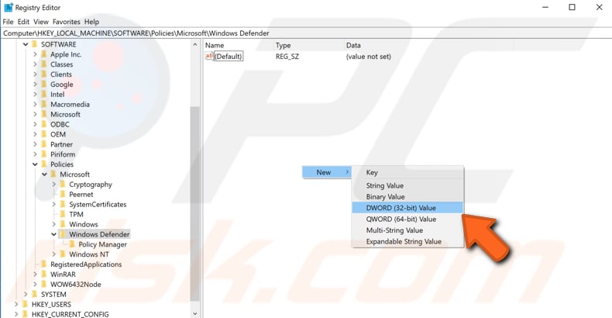Click the Registry Editor title bar icon
The width and height of the screenshot is (612, 318).
9,8
